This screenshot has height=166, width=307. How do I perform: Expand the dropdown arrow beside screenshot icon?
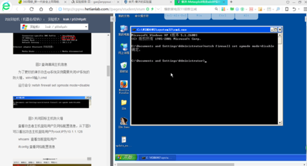(x=273, y=9)
